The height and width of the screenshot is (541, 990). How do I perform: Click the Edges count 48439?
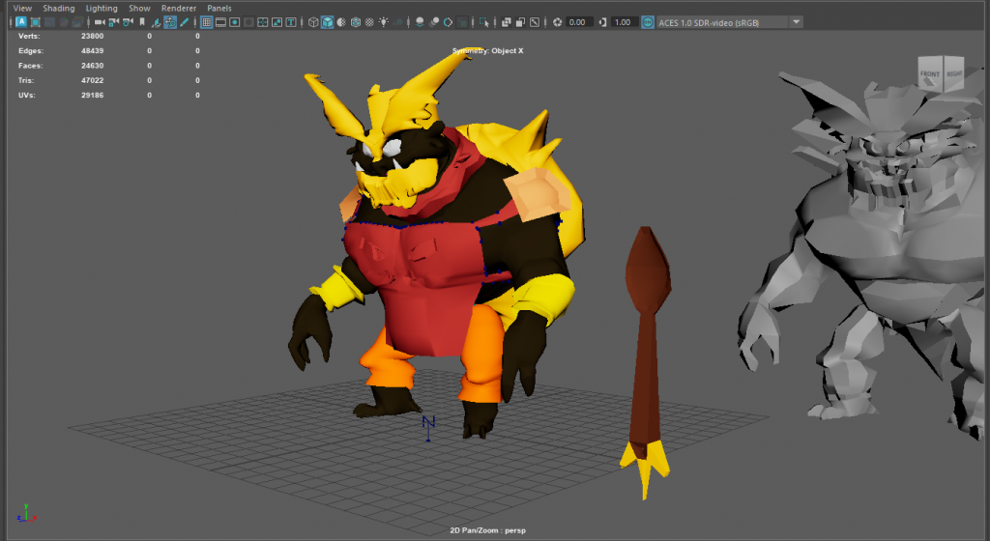tap(92, 50)
